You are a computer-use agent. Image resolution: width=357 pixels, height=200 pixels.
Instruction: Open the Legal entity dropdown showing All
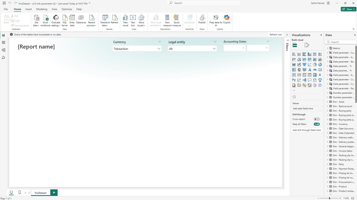tap(192, 49)
